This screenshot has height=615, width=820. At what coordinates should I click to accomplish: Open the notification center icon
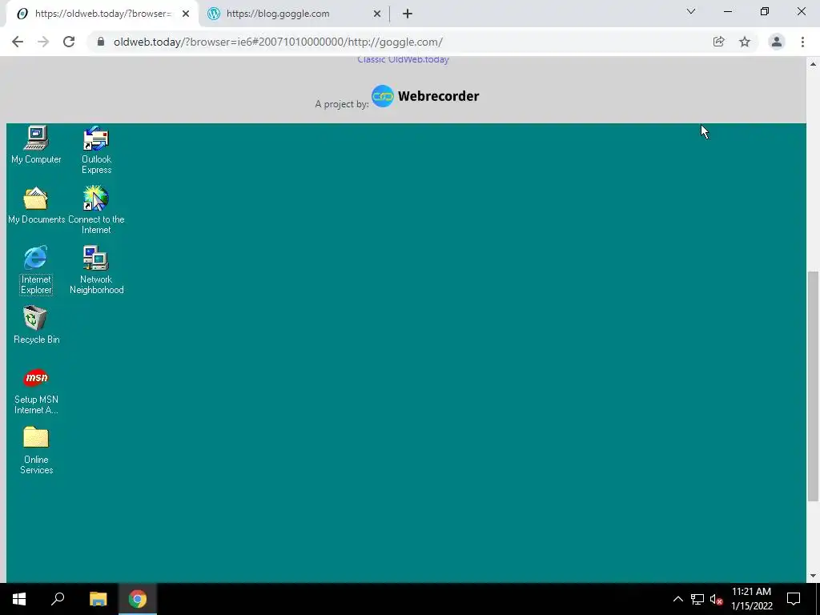(x=794, y=599)
